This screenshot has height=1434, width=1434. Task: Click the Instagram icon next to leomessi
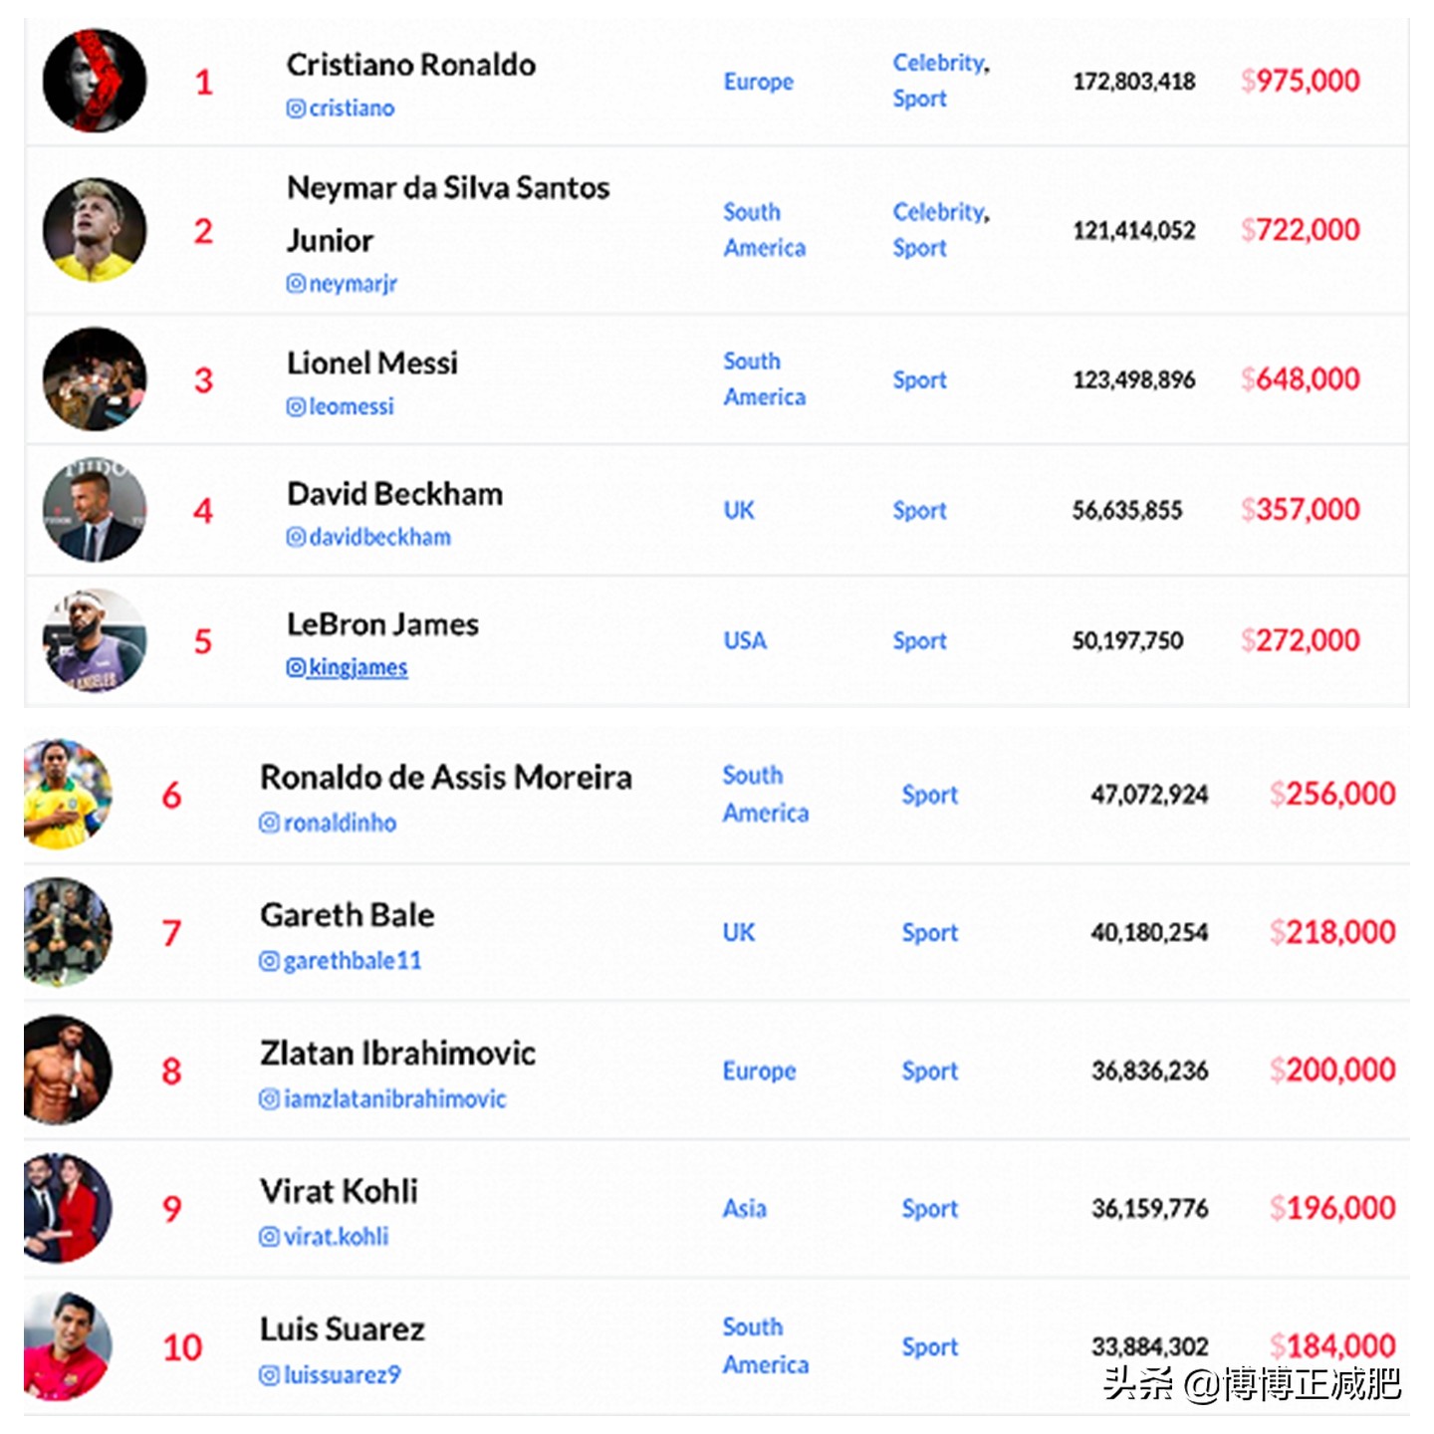point(296,406)
